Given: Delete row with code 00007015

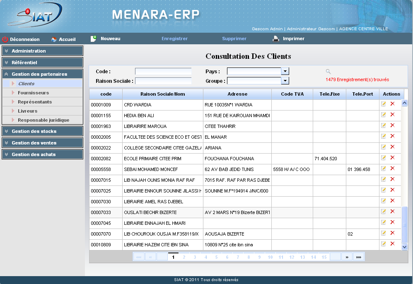Looking at the screenshot, I should (392, 179).
